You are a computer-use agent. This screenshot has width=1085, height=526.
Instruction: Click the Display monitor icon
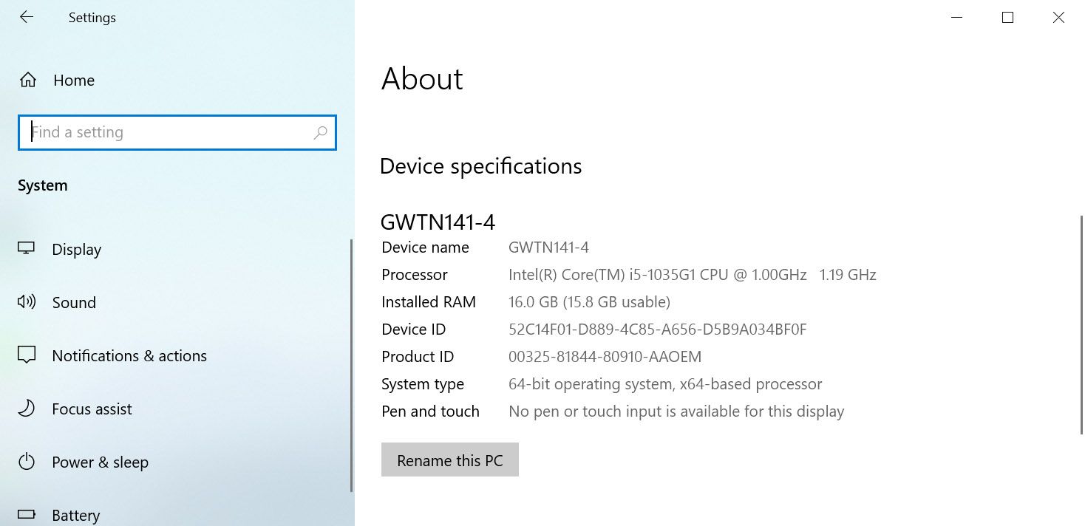tap(27, 249)
